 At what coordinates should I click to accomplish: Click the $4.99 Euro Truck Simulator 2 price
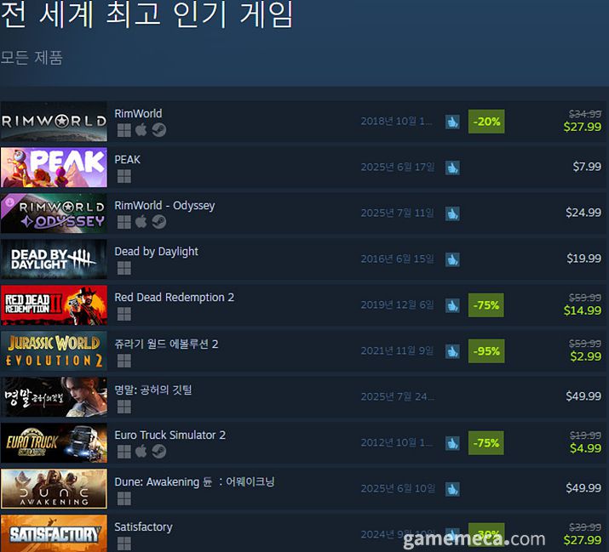(x=585, y=448)
